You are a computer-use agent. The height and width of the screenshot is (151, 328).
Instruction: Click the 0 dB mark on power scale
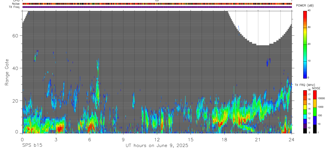pyautogui.click(x=309, y=77)
